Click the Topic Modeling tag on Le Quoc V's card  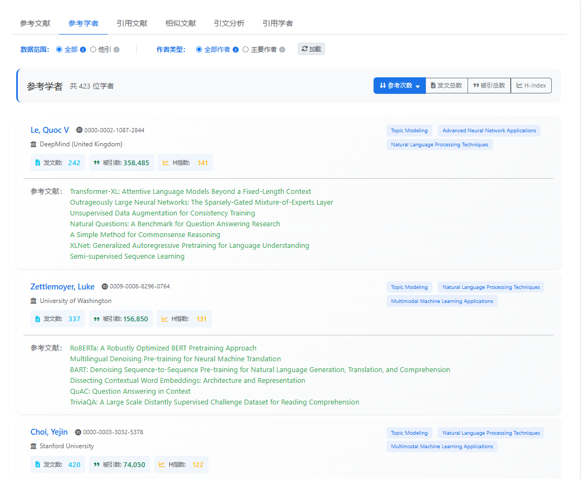pos(409,130)
